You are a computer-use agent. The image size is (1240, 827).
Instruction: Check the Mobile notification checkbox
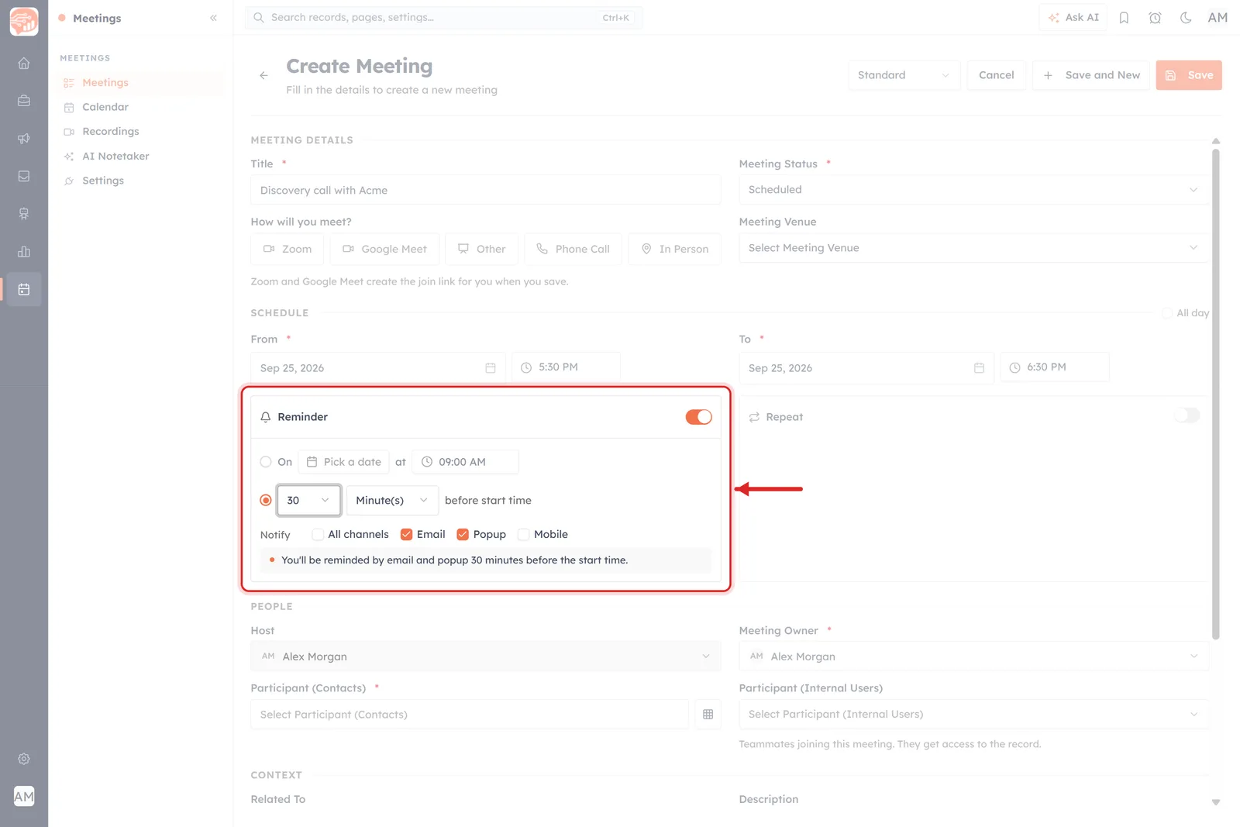click(x=523, y=535)
